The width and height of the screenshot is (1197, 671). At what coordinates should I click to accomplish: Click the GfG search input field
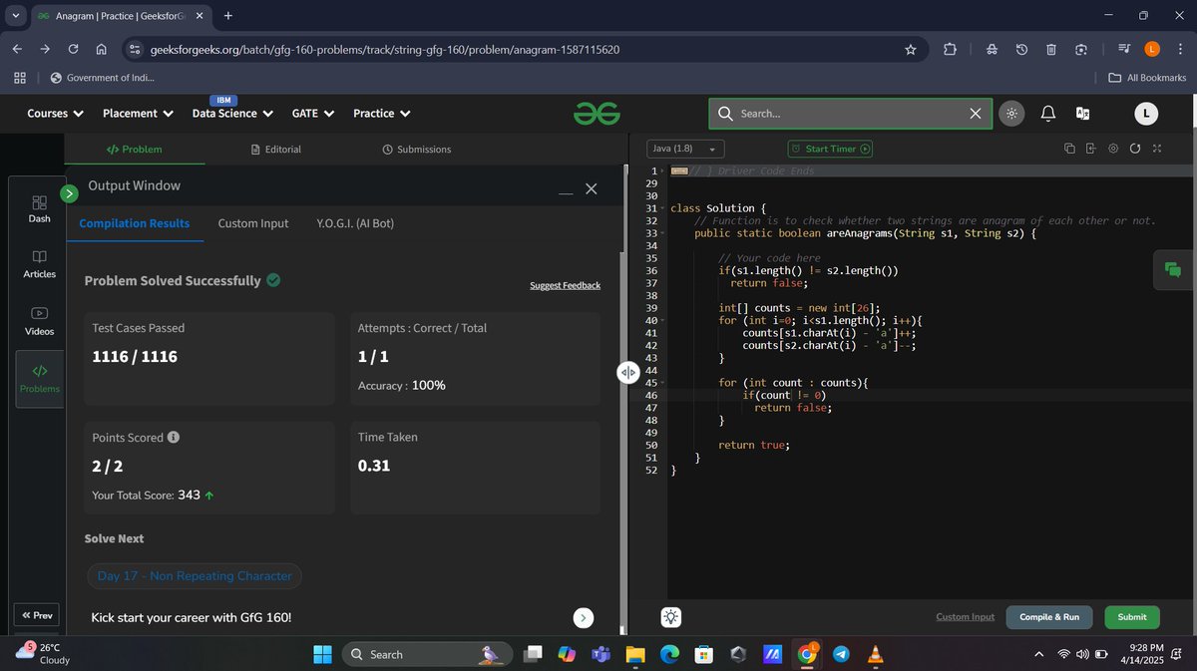click(x=850, y=114)
